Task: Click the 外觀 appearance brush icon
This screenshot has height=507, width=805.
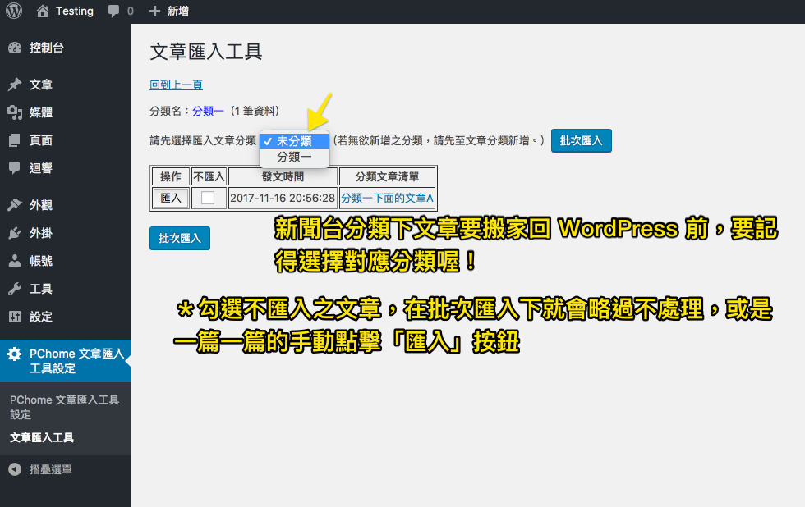Action: [15, 205]
